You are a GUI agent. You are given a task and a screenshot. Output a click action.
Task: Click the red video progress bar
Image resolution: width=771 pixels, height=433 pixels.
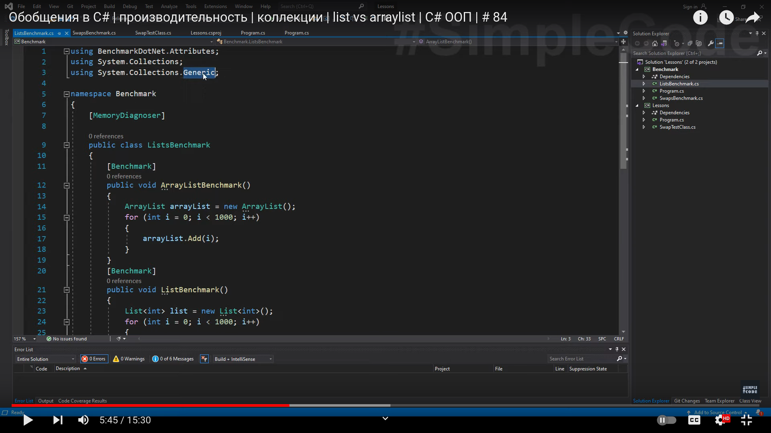click(x=161, y=405)
